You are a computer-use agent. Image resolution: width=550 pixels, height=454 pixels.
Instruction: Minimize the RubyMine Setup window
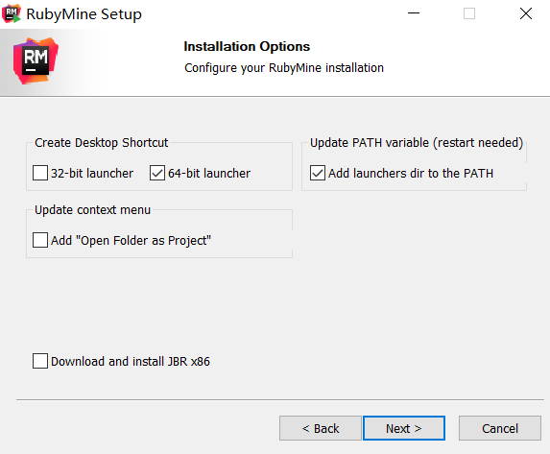414,13
